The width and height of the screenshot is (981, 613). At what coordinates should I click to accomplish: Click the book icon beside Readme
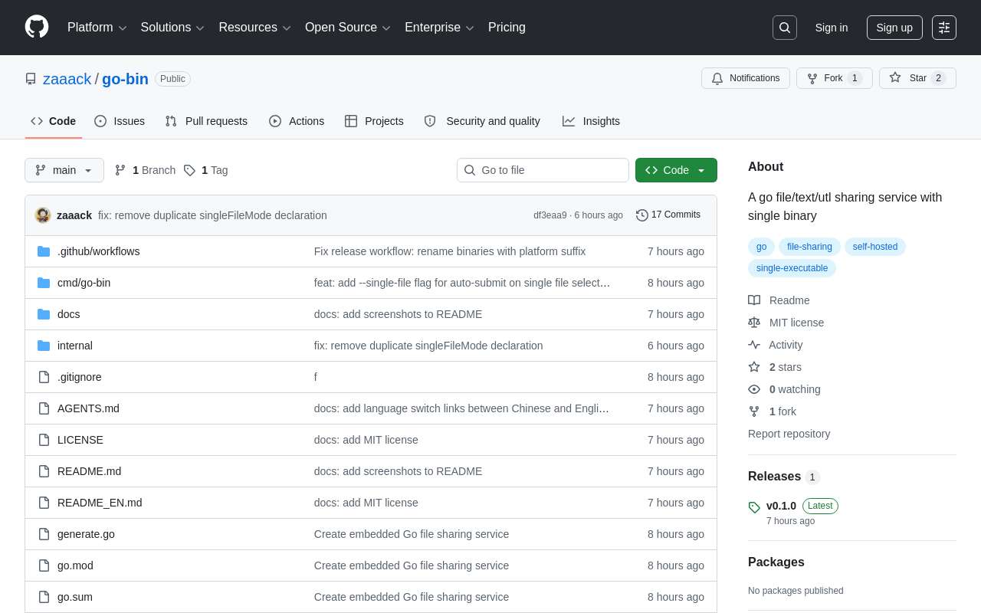pos(754,300)
